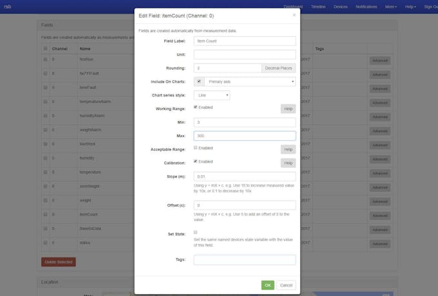Toggle the Calibration Enabled checkbox
Image resolution: width=438 pixels, height=296 pixels.
(x=196, y=162)
